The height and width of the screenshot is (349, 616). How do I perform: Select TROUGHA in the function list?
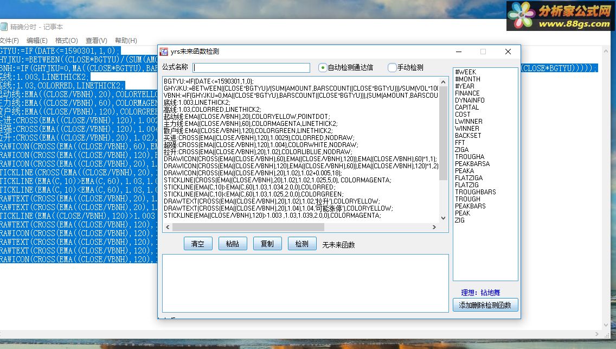tap(470, 157)
